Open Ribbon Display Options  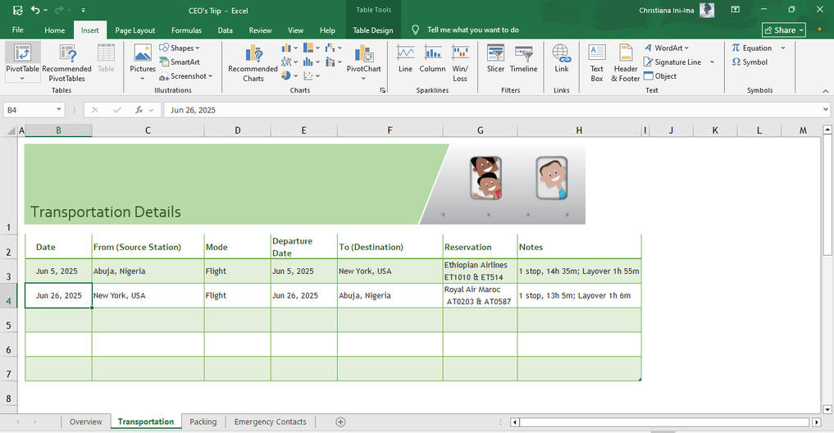pos(735,10)
